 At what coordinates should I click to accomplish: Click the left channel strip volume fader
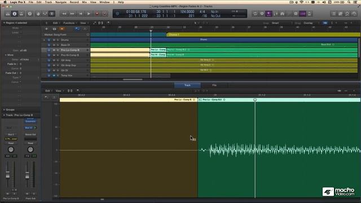pos(7,175)
